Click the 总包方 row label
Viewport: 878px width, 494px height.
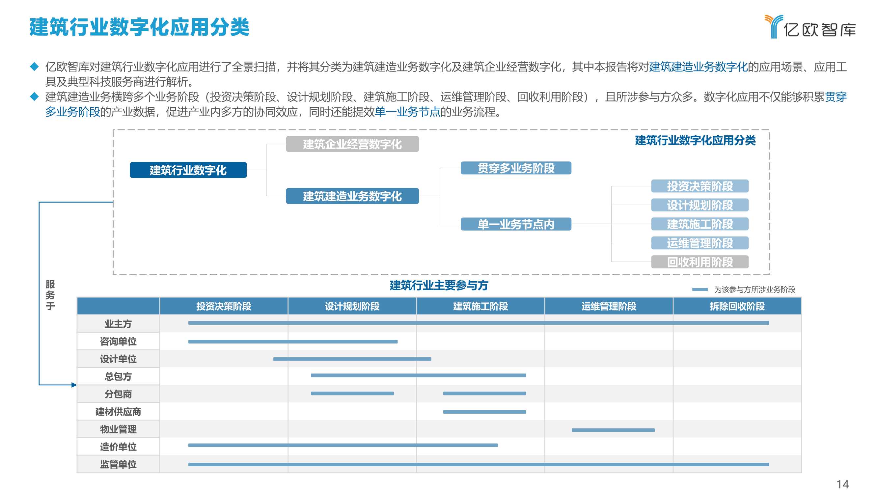click(118, 376)
